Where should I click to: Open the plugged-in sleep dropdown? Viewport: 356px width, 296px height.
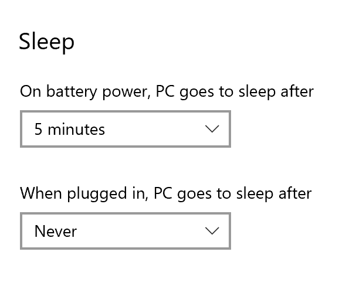pos(125,231)
